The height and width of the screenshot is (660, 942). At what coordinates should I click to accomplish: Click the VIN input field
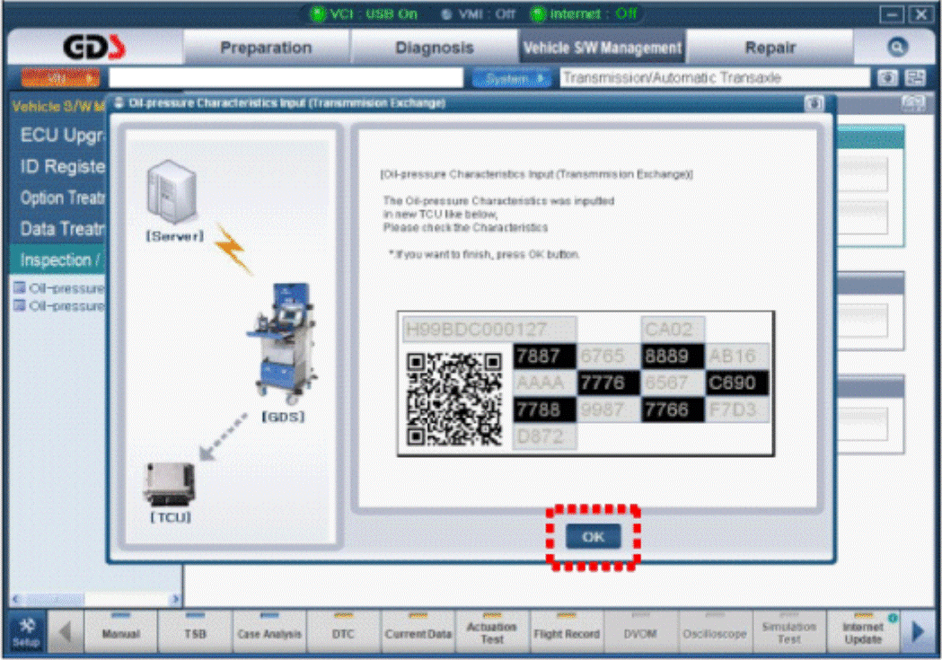pyautogui.click(x=286, y=78)
